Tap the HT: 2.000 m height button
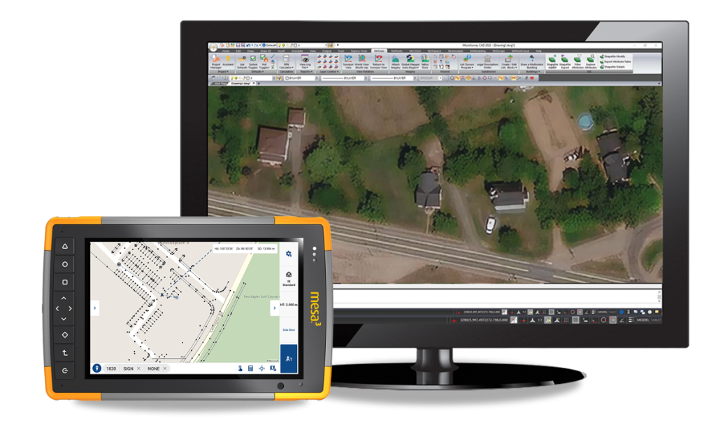 pyautogui.click(x=288, y=305)
